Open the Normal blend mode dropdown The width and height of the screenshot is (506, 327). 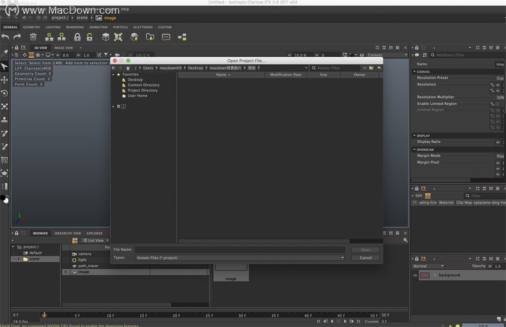tap(429, 266)
